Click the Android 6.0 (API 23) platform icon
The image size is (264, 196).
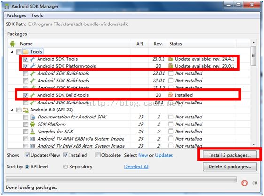[x=25, y=110]
